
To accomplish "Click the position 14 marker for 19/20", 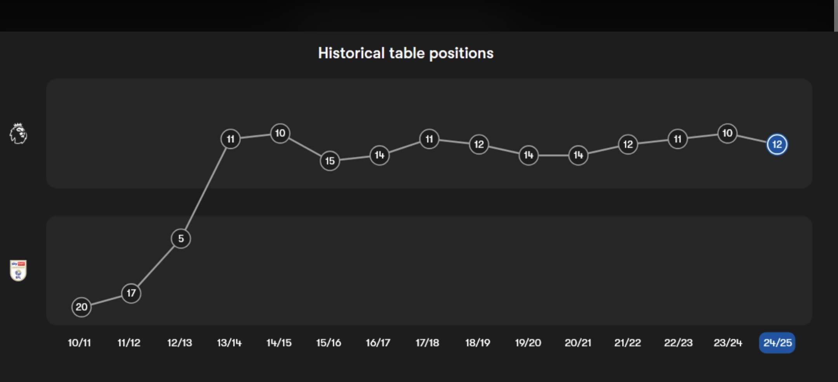I will [529, 155].
